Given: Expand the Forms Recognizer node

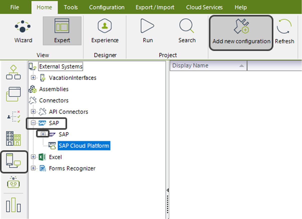Looking at the screenshot, I should pos(33,168).
